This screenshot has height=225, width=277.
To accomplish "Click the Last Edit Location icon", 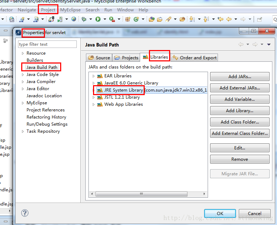I will (x=220, y=19).
